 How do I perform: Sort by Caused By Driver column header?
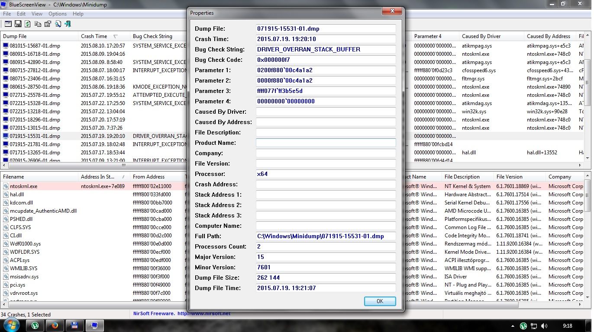[491, 36]
